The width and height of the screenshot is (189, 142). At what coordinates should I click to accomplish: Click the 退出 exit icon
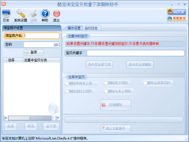[x=56, y=15]
